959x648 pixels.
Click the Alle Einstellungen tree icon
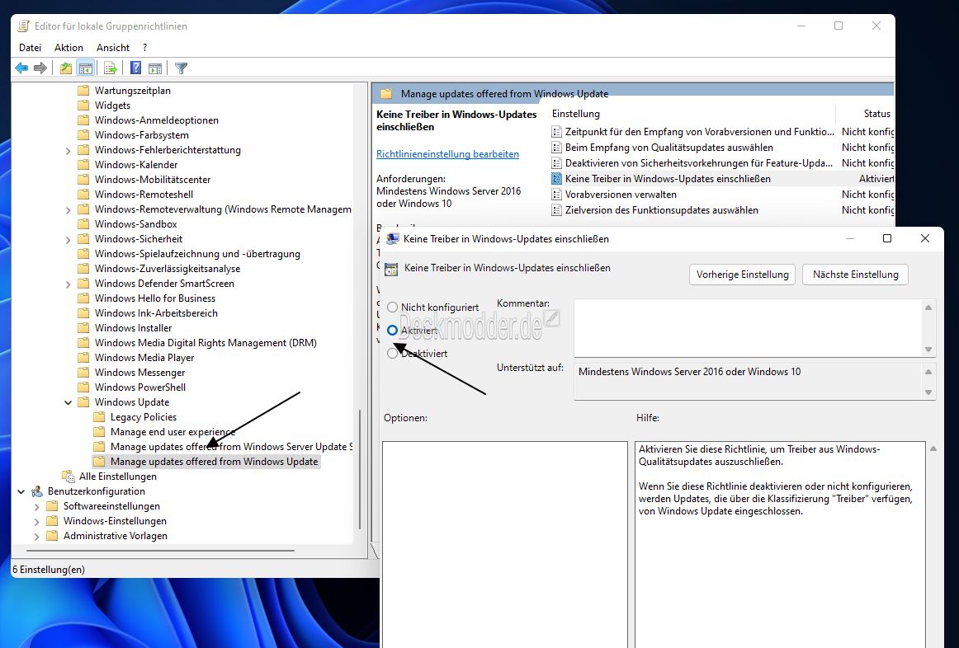coord(68,477)
